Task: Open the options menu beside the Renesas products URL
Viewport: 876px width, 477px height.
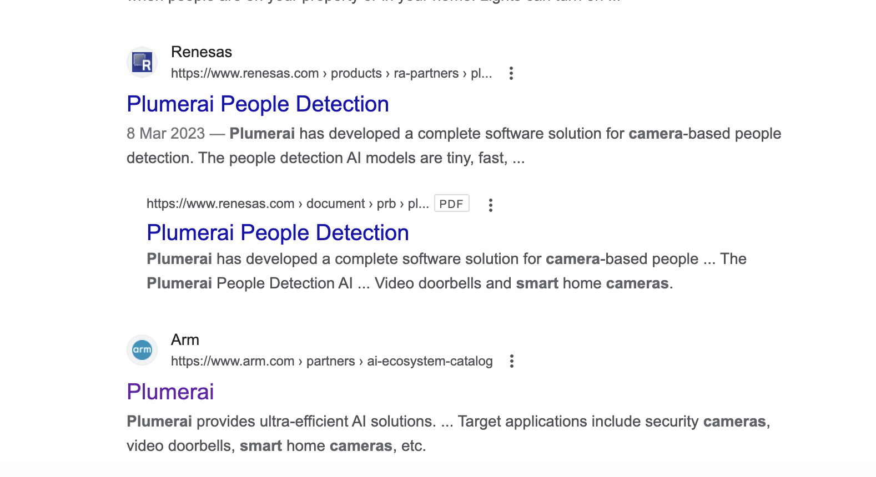Action: pos(511,73)
